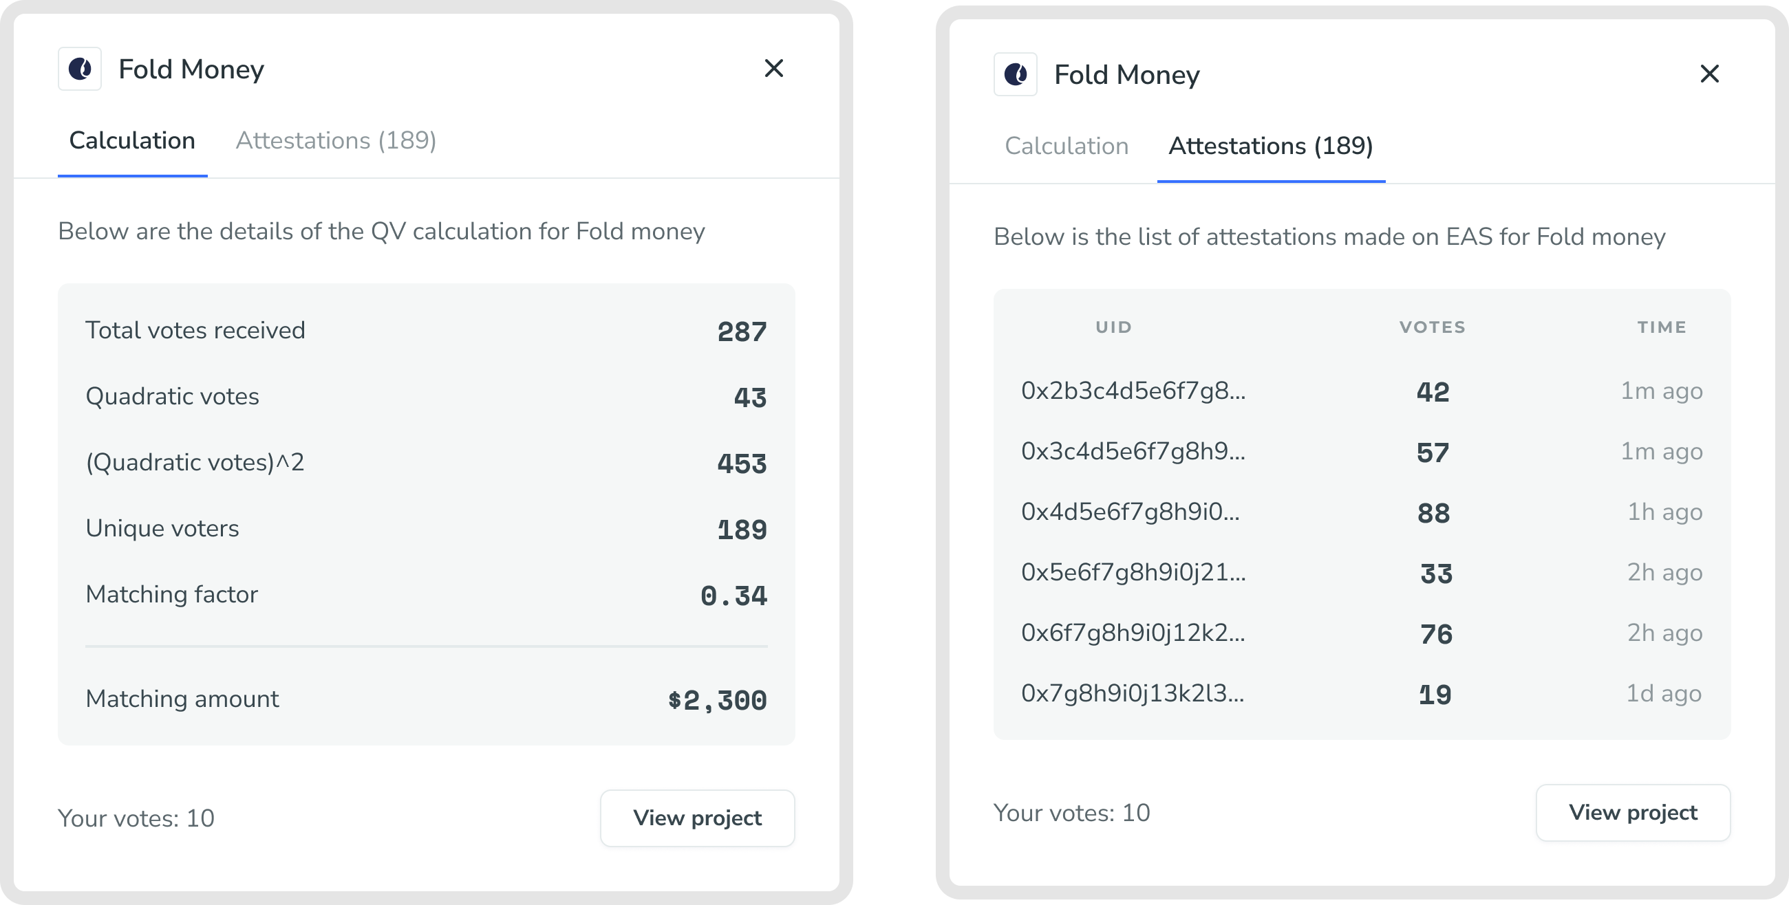Open attestation 0x2b3c4d5e6f7g8... row

(1133, 391)
